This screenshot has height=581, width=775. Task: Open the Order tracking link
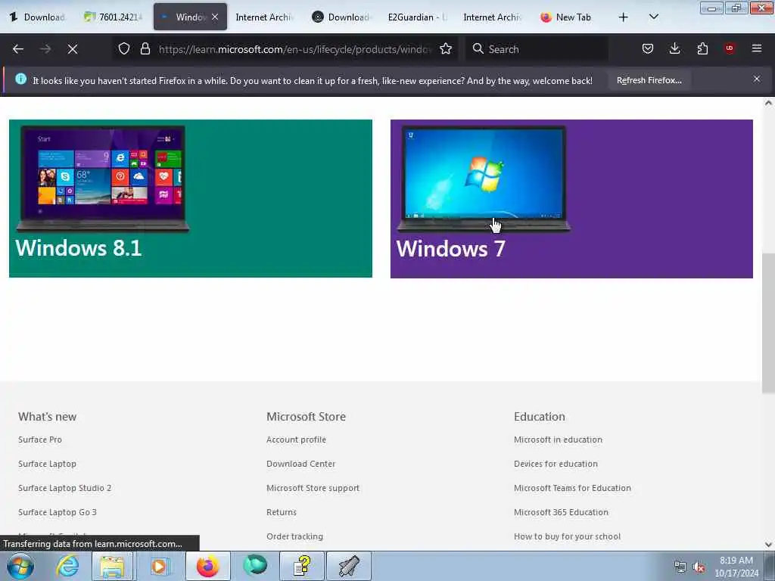(294, 536)
